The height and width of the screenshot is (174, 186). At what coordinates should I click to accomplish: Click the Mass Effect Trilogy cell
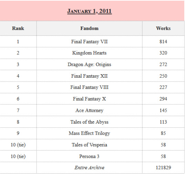point(90,133)
